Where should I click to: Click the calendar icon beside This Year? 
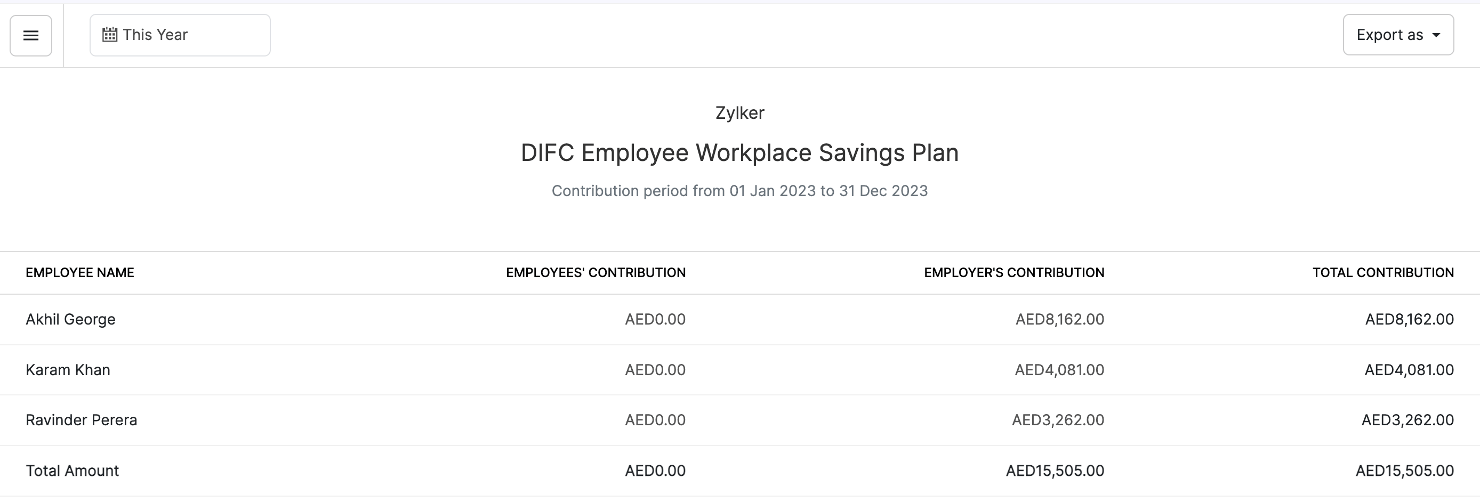tap(110, 35)
